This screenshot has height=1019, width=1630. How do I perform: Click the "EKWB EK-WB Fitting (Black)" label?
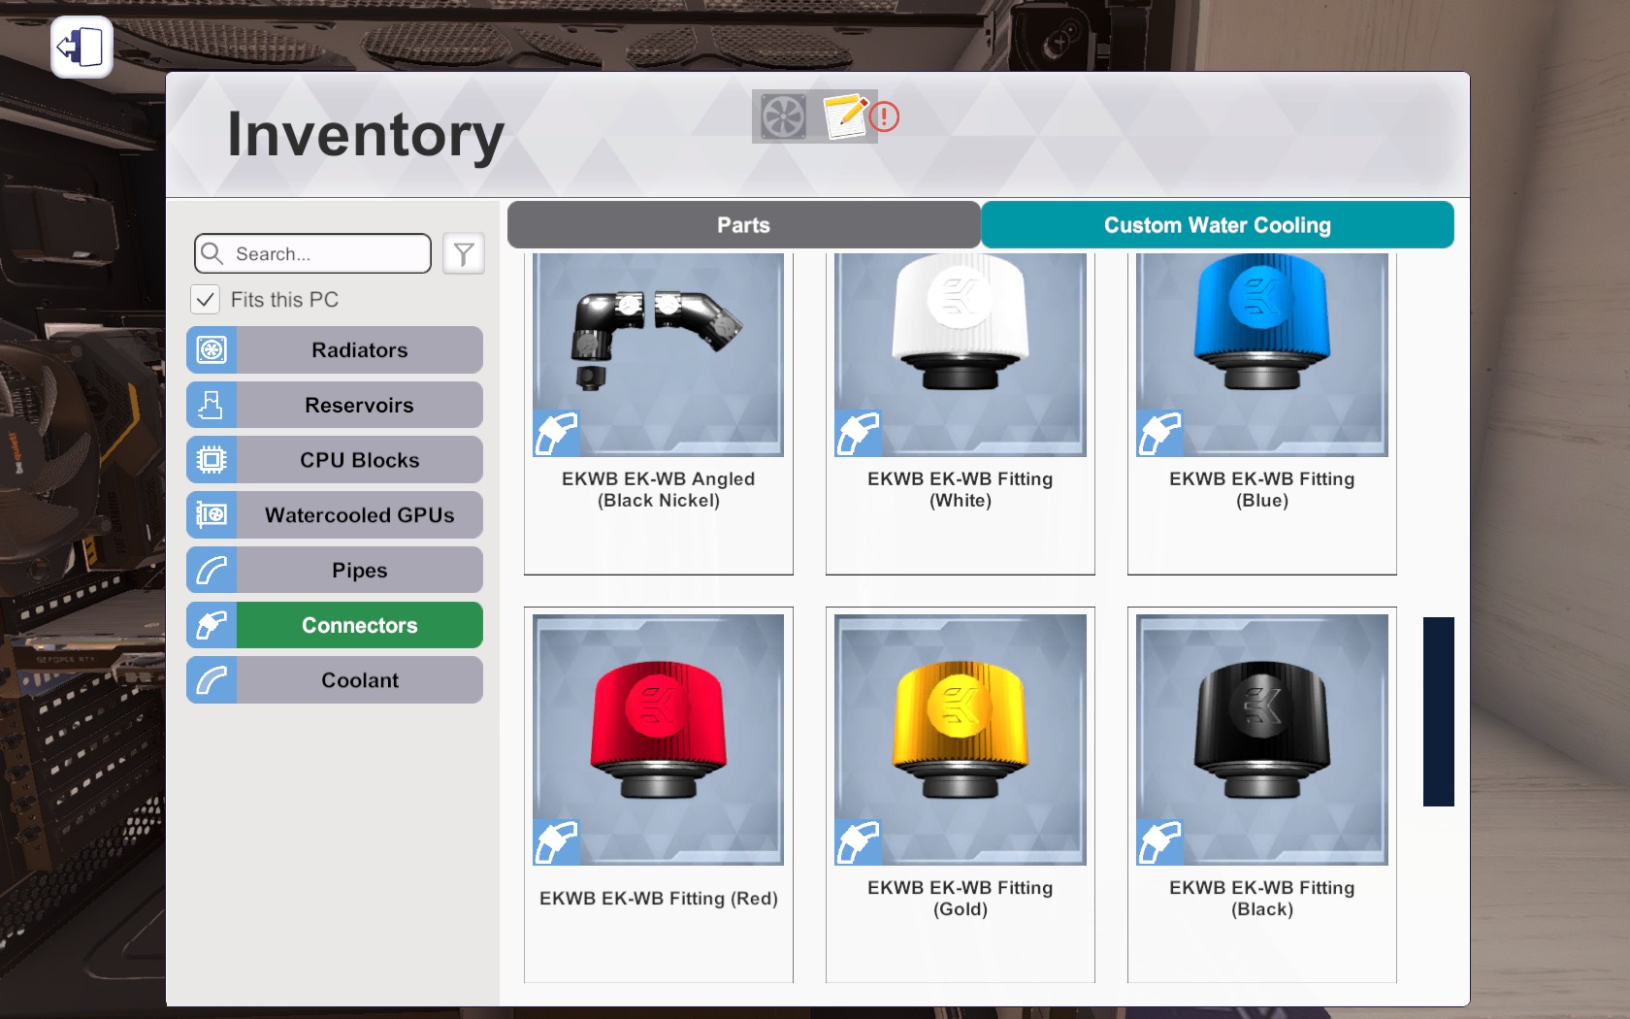pyautogui.click(x=1262, y=898)
